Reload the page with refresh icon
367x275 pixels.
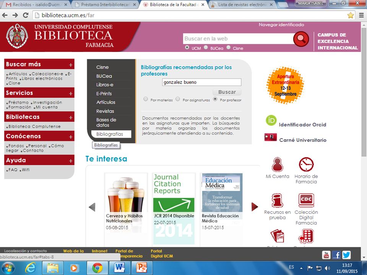click(x=26, y=15)
